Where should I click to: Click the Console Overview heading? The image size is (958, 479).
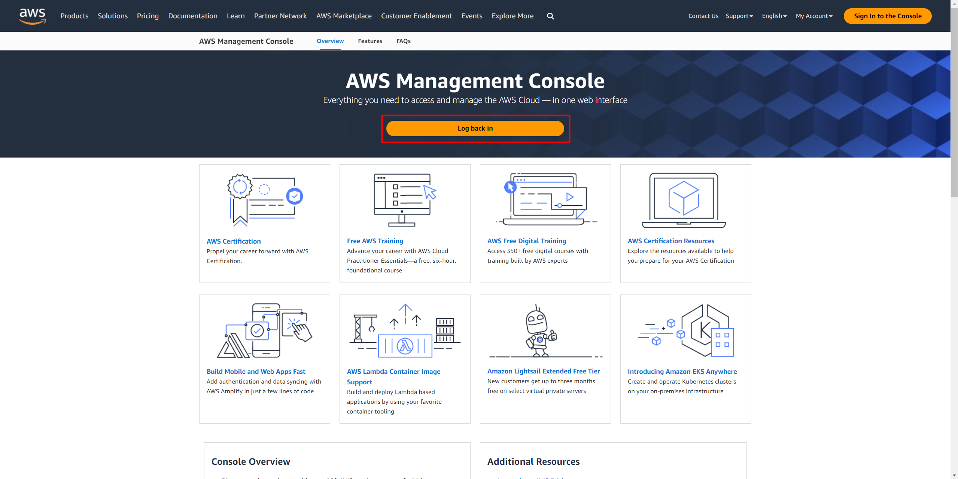[251, 462]
